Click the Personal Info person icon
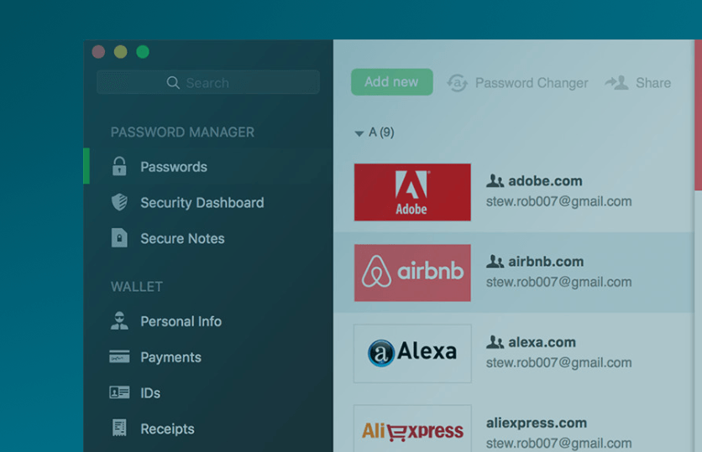 [119, 321]
